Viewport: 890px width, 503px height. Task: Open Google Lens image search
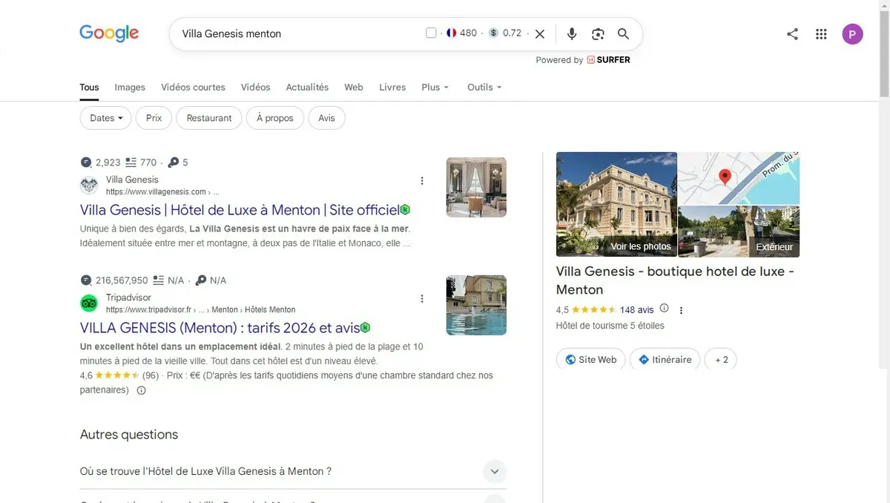point(598,34)
